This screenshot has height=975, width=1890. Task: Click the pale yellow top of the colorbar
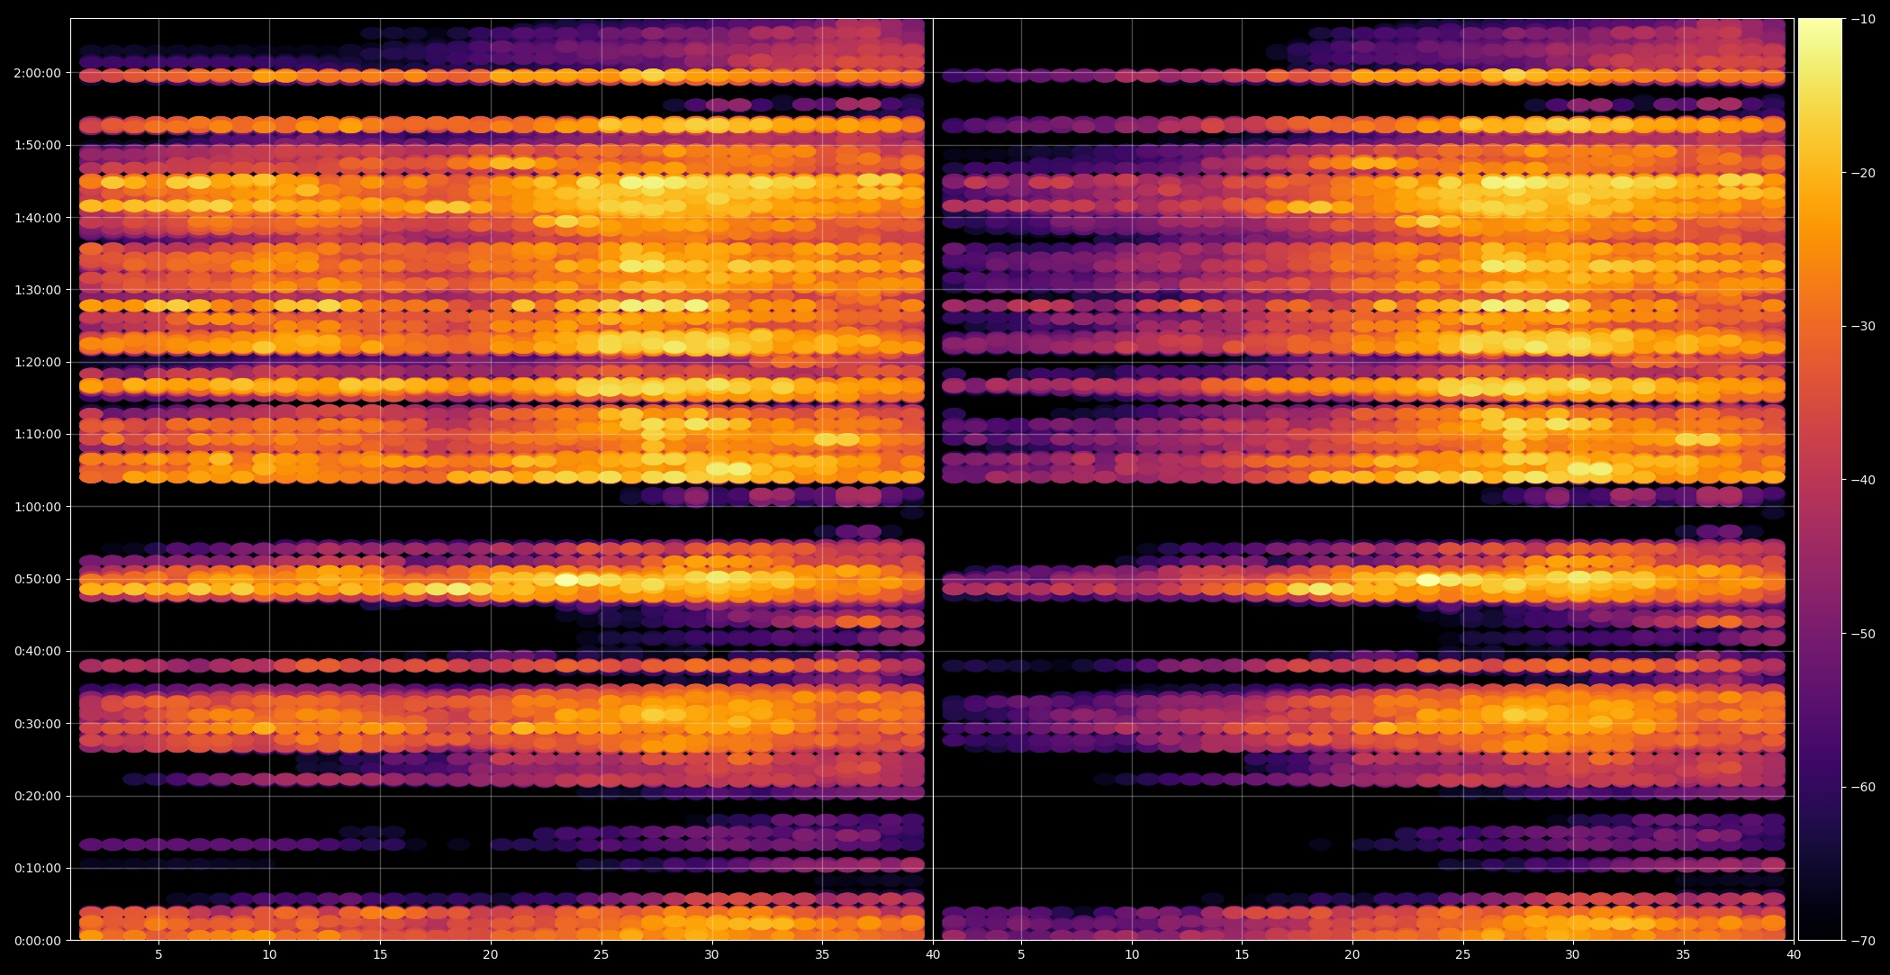point(1820,25)
